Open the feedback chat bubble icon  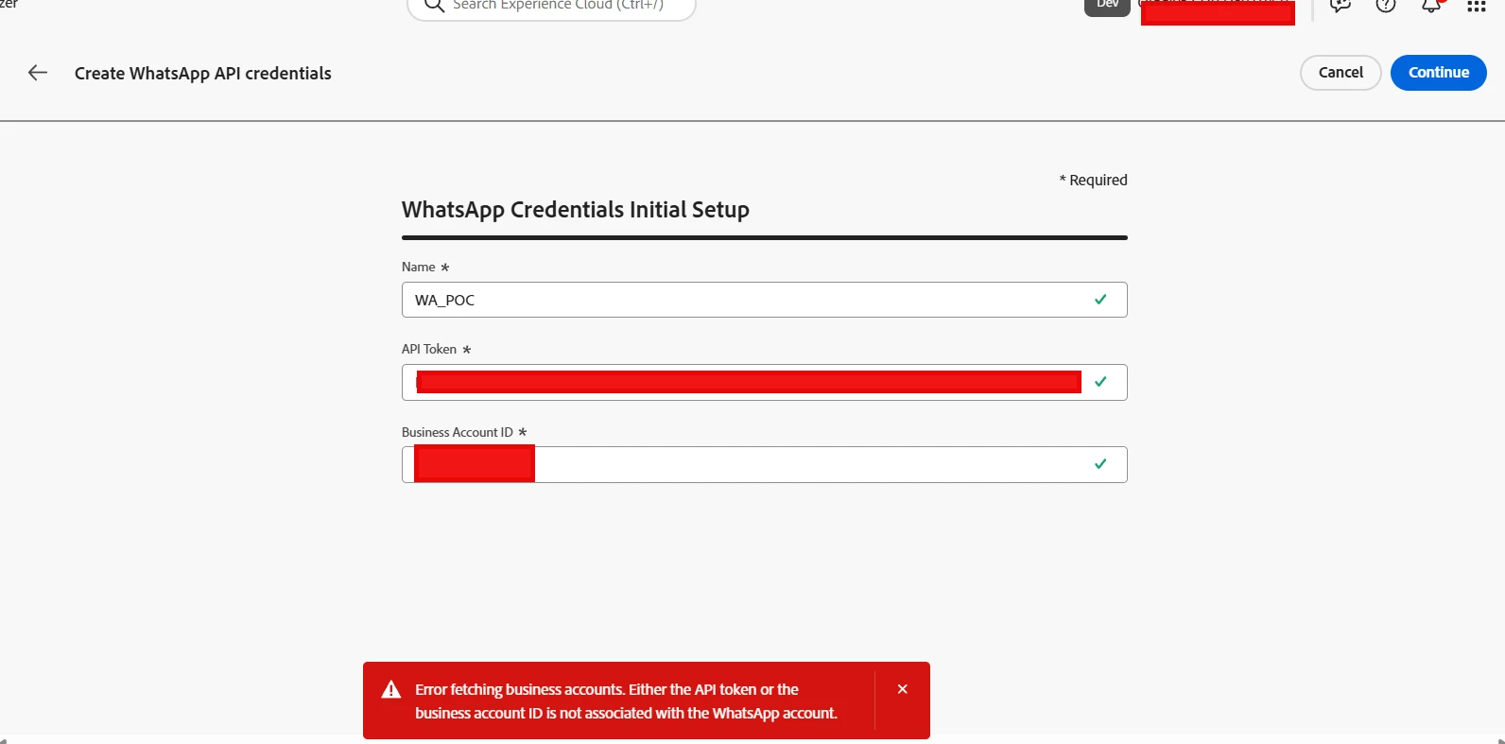(x=1340, y=5)
